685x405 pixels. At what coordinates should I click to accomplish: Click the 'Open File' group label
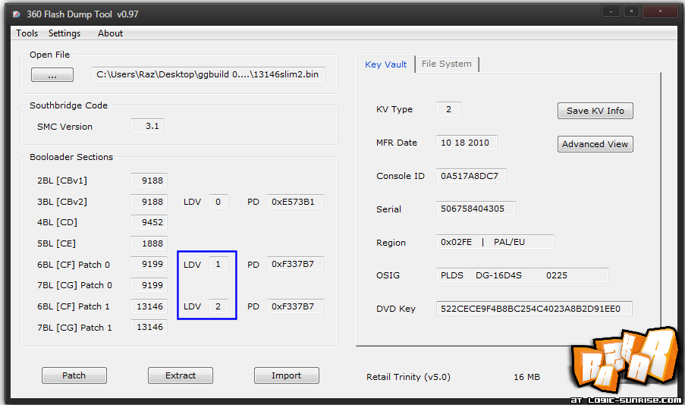click(49, 55)
